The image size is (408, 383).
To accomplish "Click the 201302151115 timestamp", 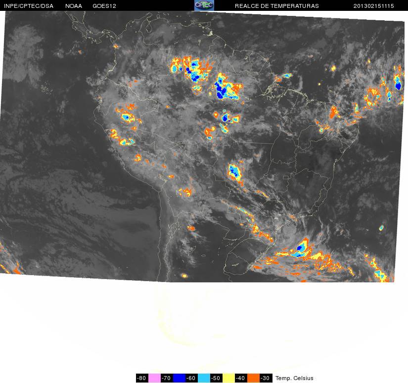I will [x=374, y=6].
